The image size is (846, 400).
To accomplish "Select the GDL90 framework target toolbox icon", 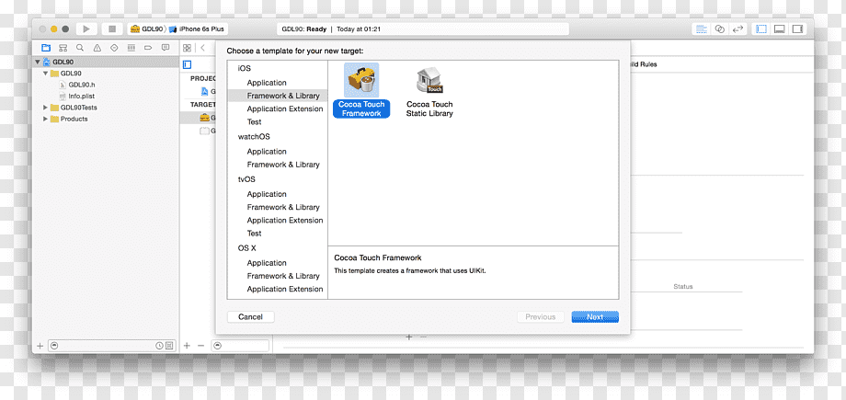I will click(x=204, y=117).
